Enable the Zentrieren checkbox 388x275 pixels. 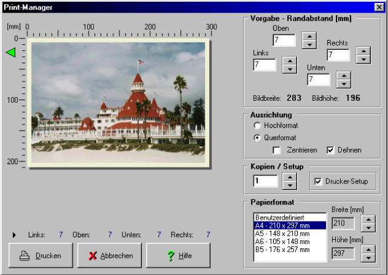click(277, 150)
